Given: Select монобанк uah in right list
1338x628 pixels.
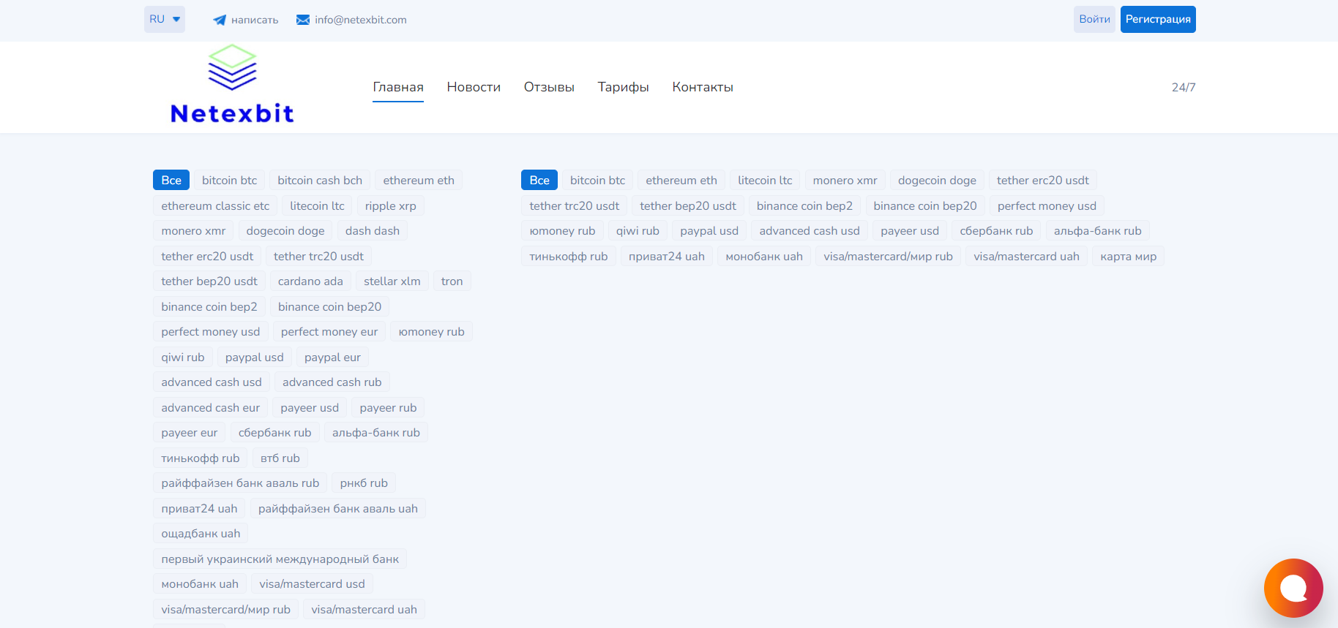Looking at the screenshot, I should click(x=764, y=257).
